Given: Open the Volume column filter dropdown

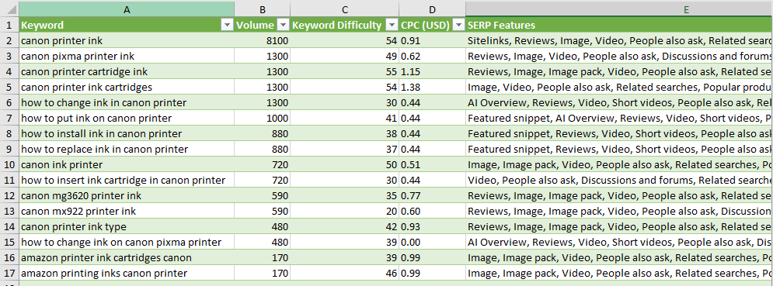Looking at the screenshot, I should pyautogui.click(x=284, y=25).
